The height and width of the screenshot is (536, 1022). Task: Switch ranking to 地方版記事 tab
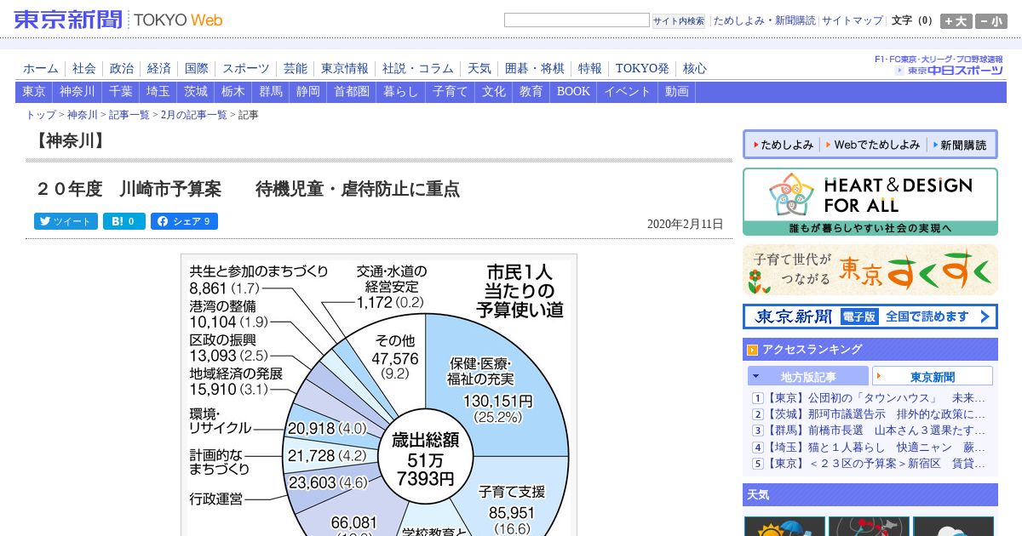tap(808, 376)
